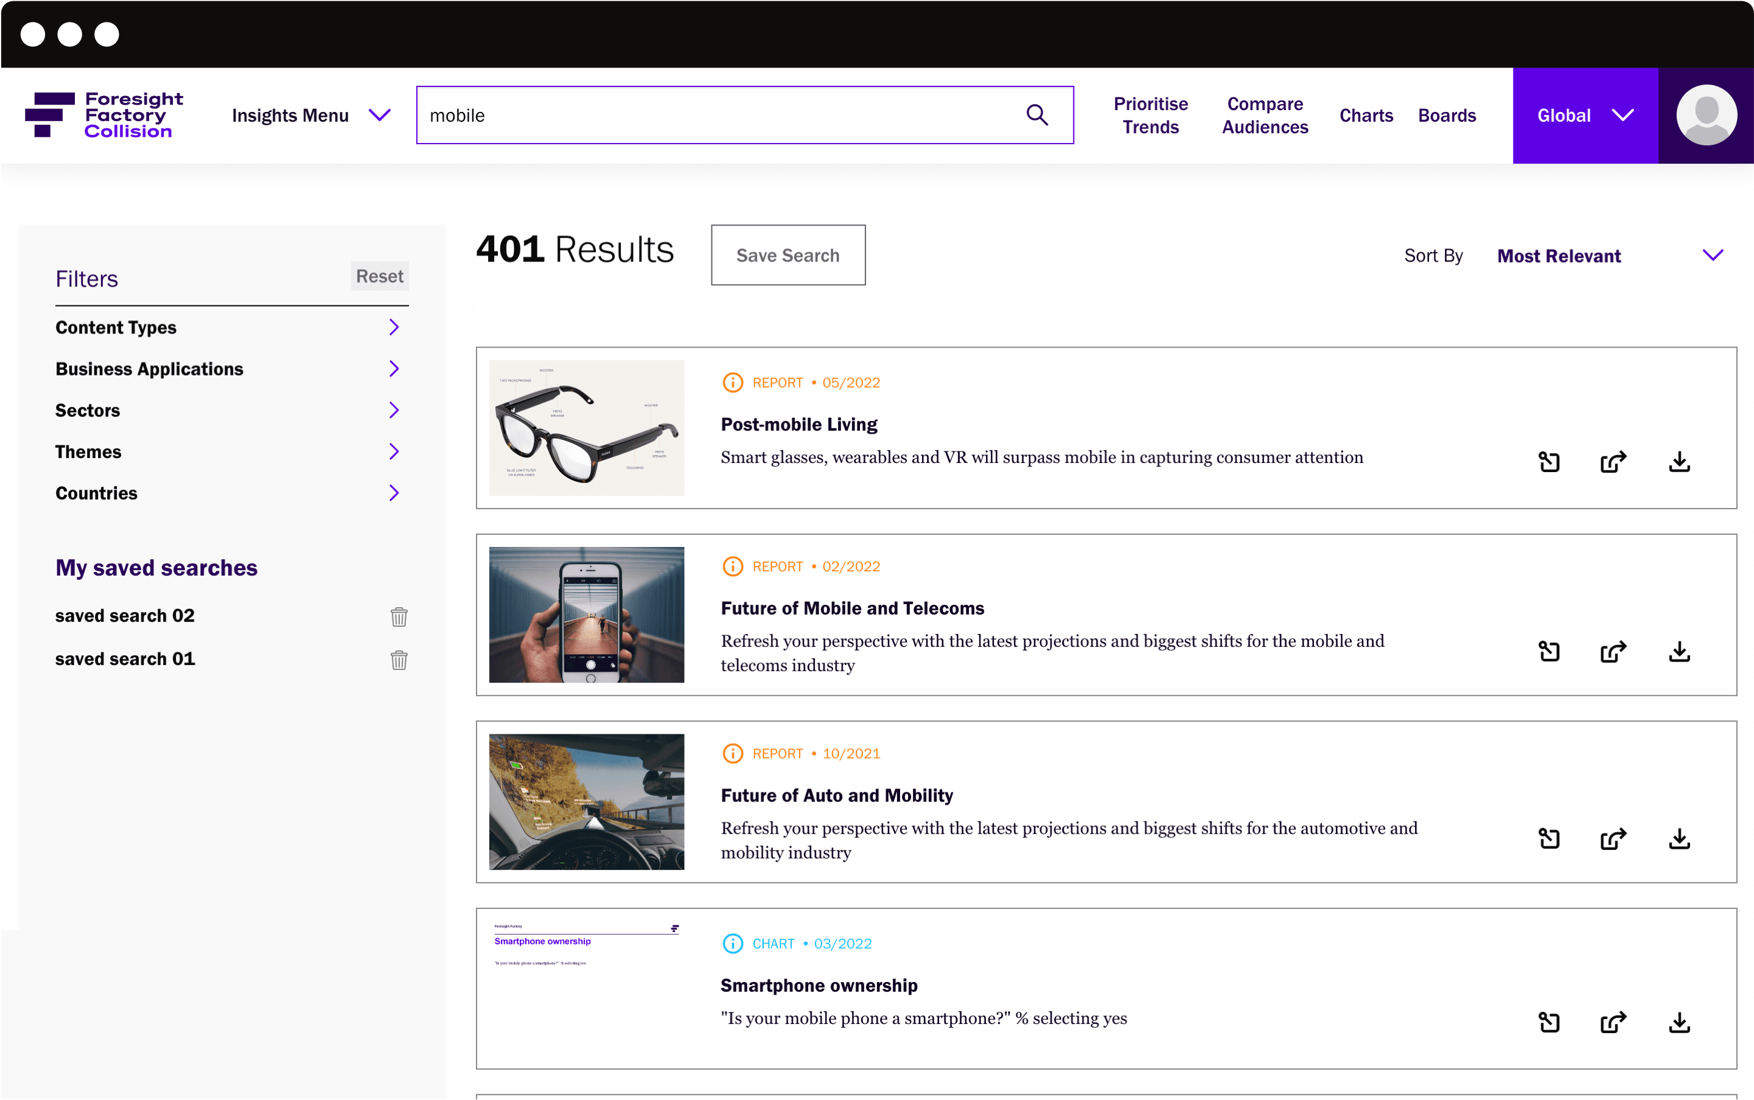This screenshot has height=1100, width=1754.
Task: Click the Save Search button
Action: pos(788,256)
